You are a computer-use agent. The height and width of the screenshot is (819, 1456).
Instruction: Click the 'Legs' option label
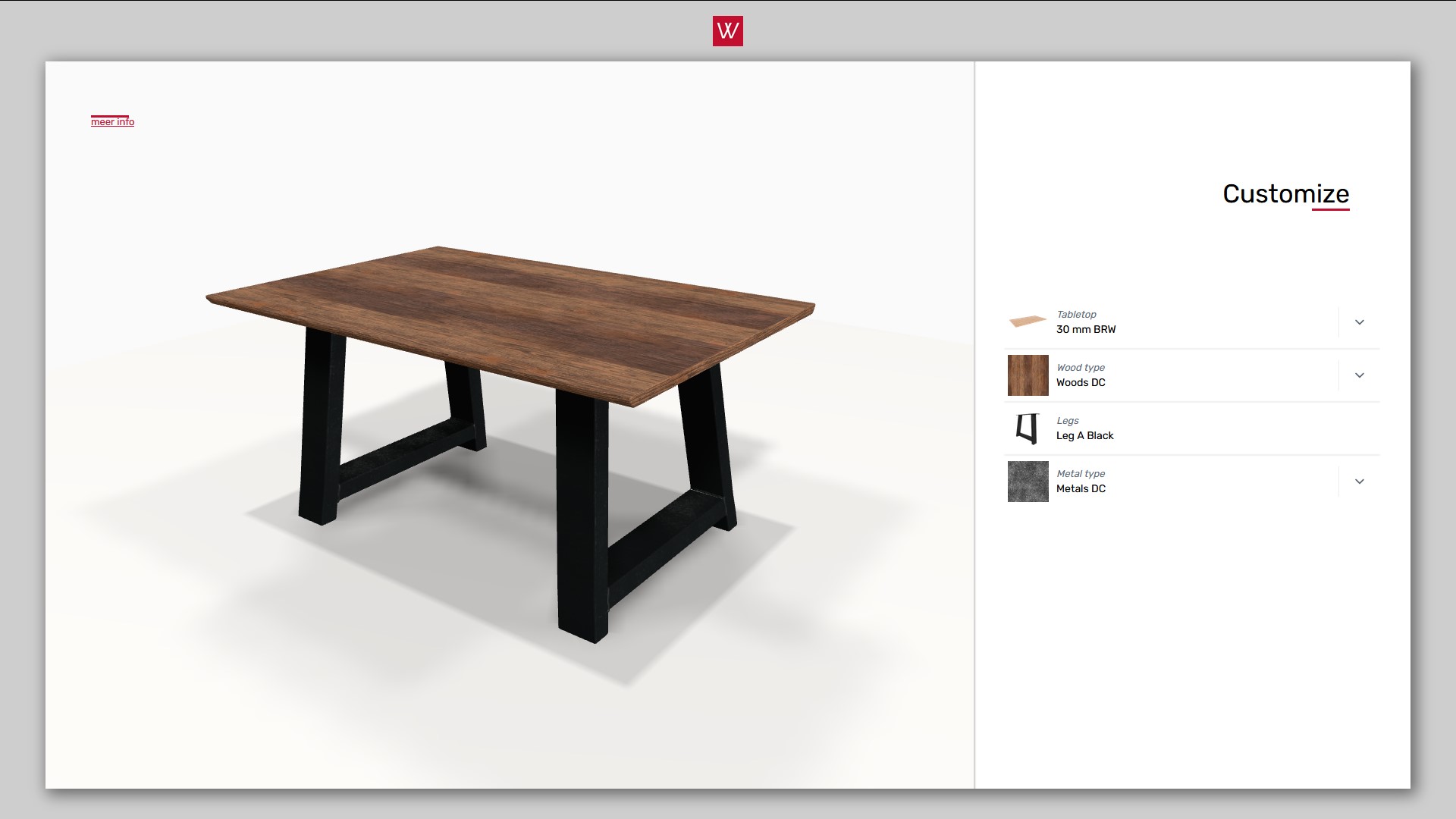pos(1067,420)
